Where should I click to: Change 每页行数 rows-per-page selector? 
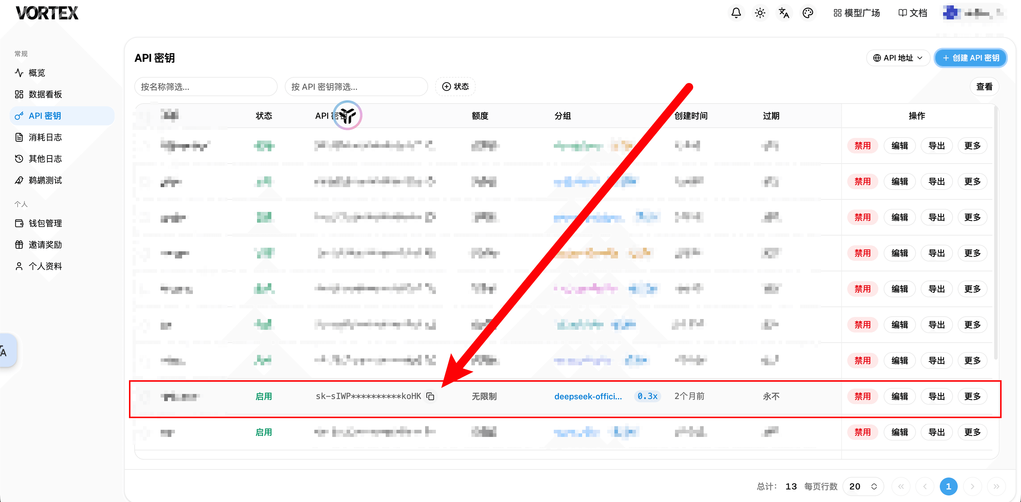(x=863, y=486)
